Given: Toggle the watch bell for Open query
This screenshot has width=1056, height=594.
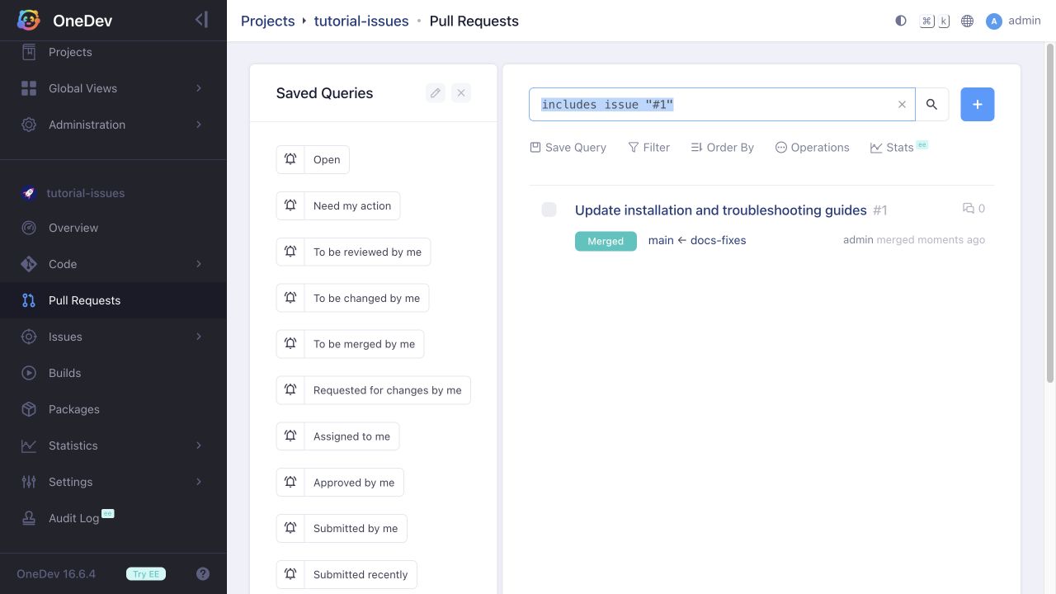Looking at the screenshot, I should 290,160.
